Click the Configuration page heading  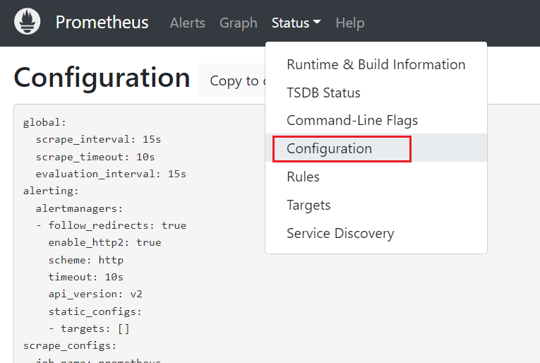click(x=102, y=78)
